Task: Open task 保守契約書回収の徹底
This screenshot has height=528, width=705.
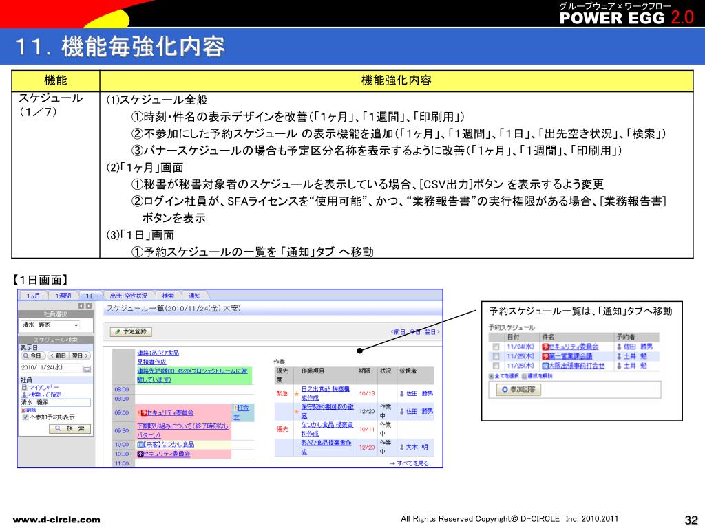Action: (327, 411)
